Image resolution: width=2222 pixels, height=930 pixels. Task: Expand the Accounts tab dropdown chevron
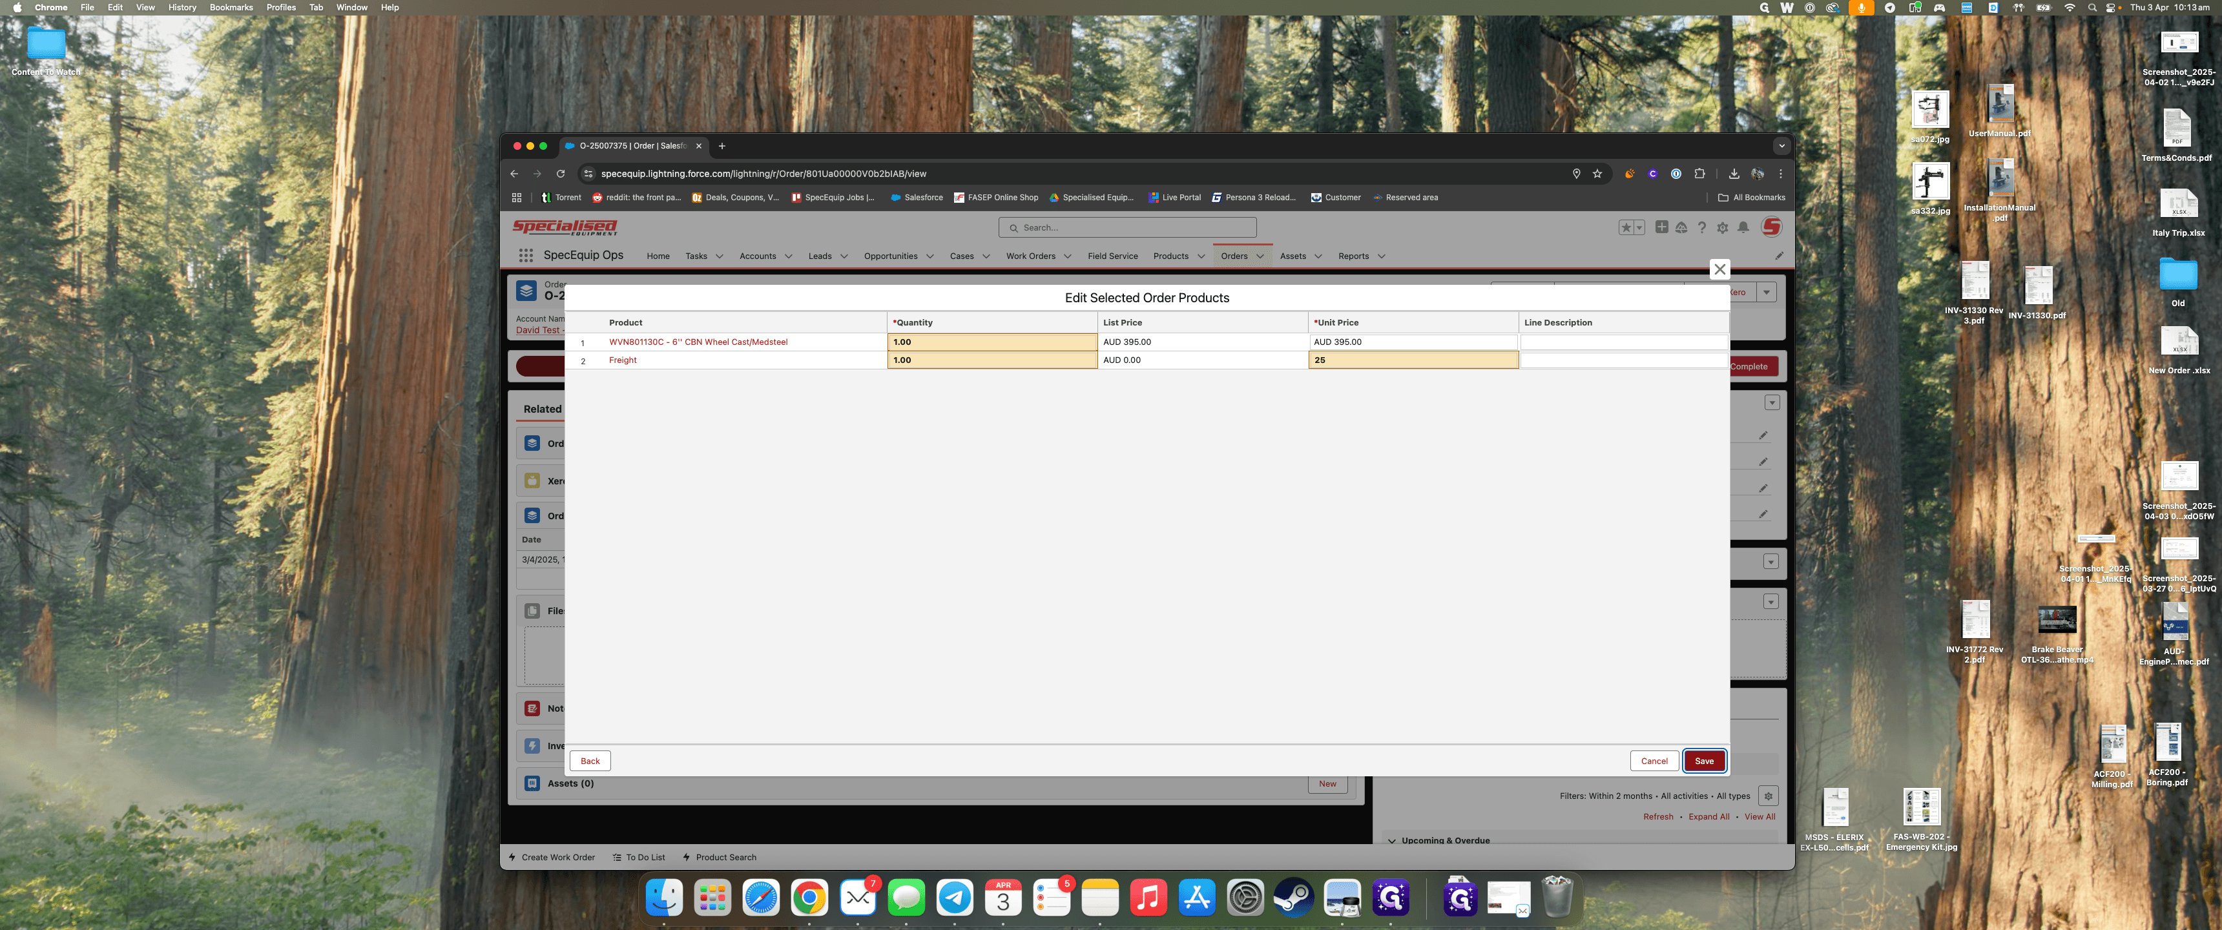(x=789, y=256)
